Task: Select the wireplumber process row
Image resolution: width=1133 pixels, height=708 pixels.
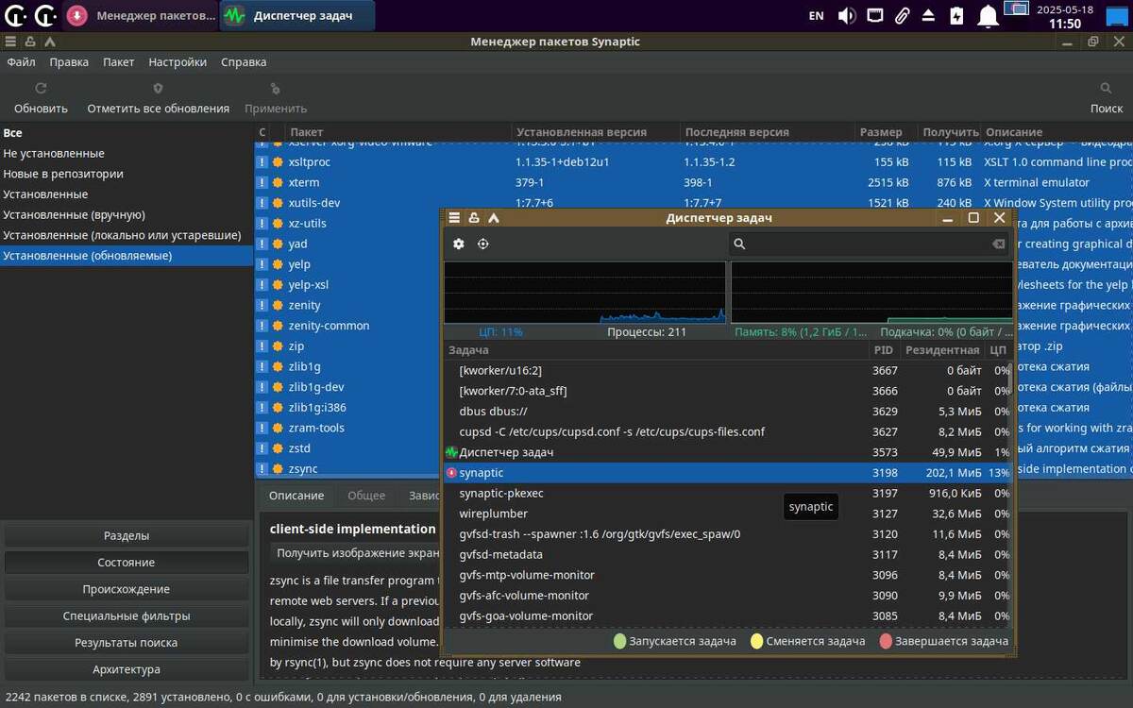Action: pos(727,514)
